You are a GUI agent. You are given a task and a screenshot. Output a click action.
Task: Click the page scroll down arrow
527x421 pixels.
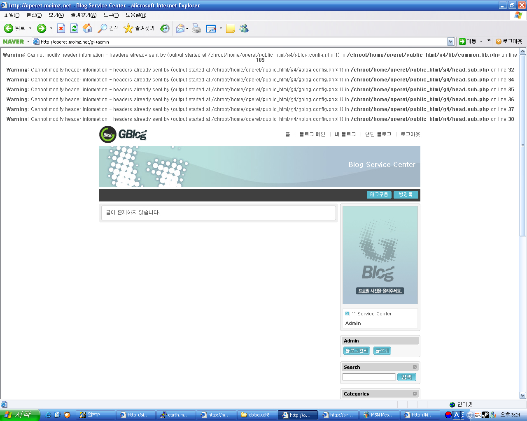point(523,396)
